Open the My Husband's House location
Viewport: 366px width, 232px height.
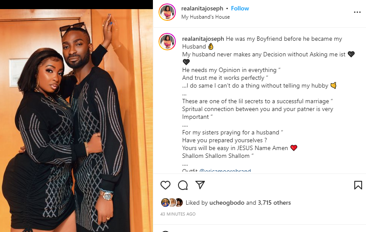[205, 17]
